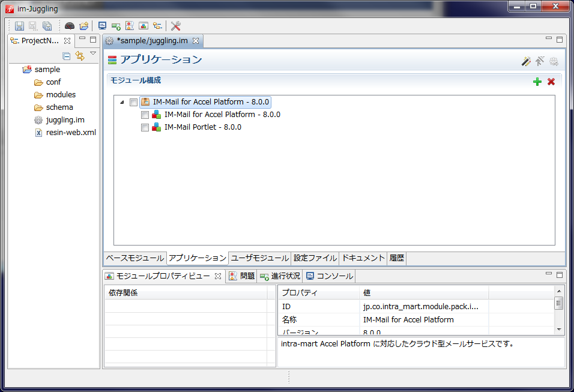Viewport: 574px width, 392px height.
Task: Click the new project folder icon
Action: (84, 26)
